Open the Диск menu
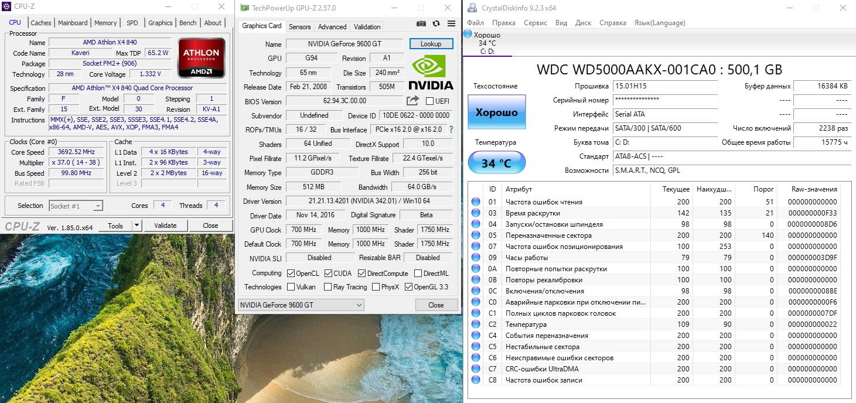 (x=583, y=23)
